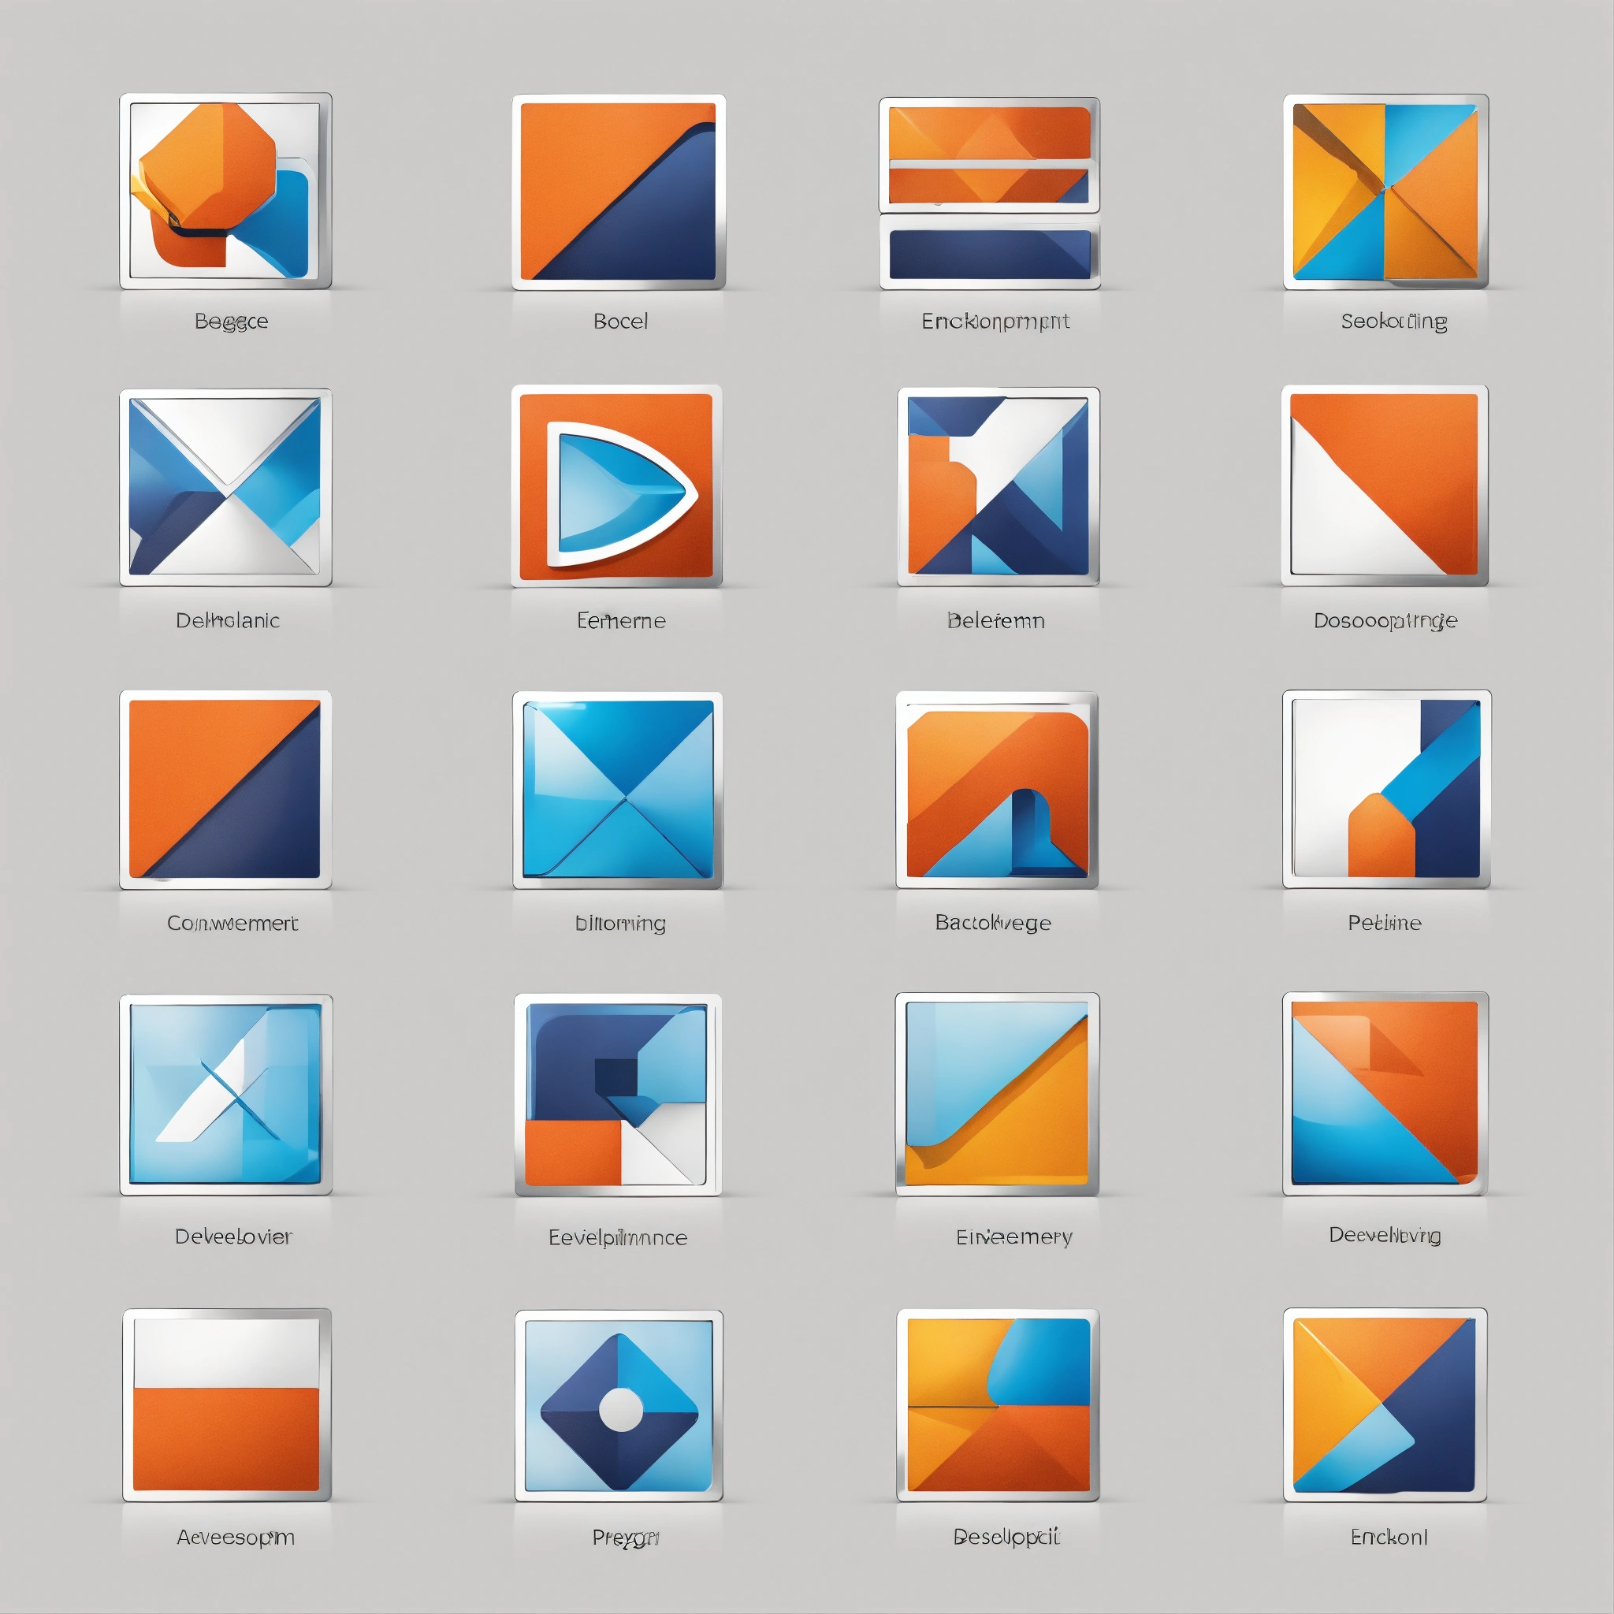1614x1614 pixels.
Task: Open the Eevelpilmnnce icon
Action: click(617, 1095)
